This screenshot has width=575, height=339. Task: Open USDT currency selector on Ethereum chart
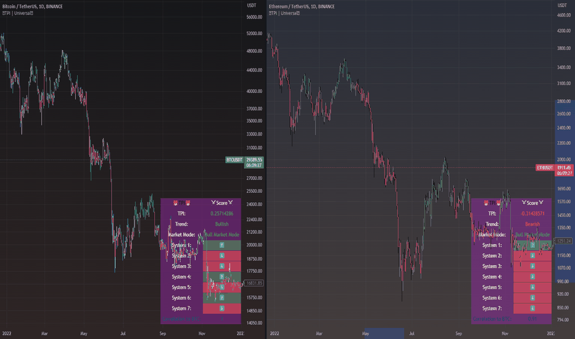tap(562, 6)
